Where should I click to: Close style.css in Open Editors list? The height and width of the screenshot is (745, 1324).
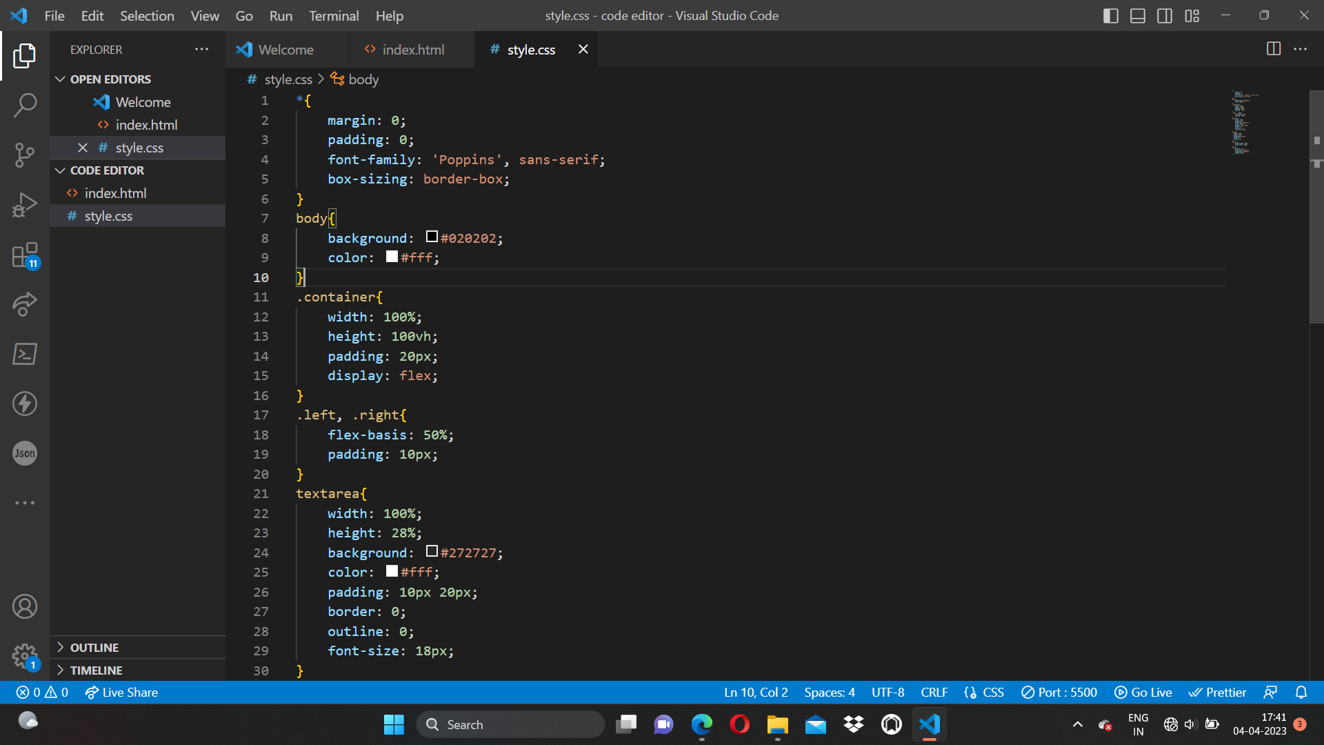pos(83,148)
